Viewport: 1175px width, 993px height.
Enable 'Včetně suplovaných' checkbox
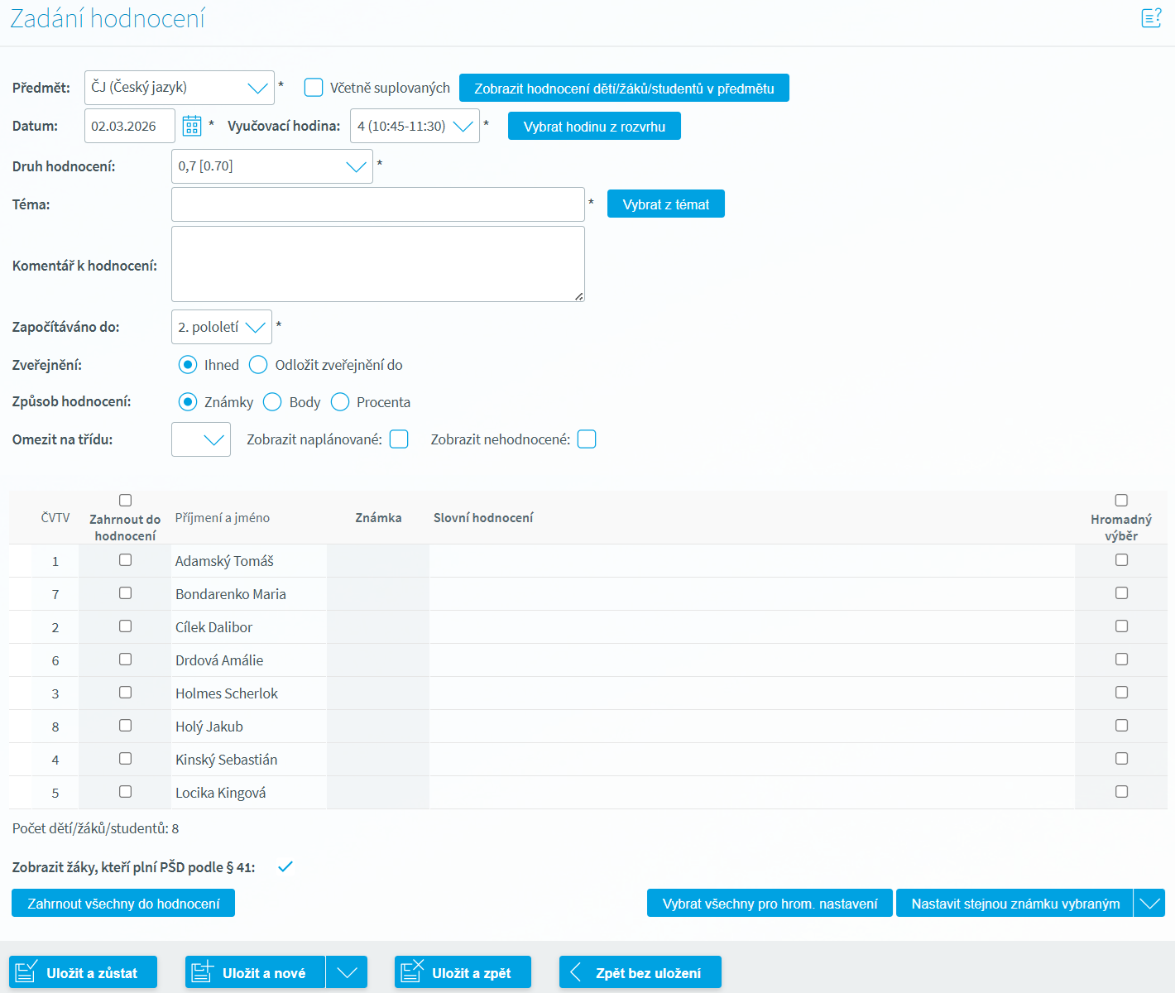314,88
